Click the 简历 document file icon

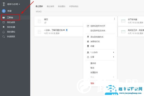coord(39,21)
